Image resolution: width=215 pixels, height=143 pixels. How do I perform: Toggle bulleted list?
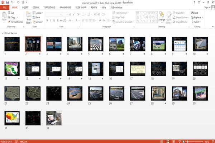click(83, 14)
